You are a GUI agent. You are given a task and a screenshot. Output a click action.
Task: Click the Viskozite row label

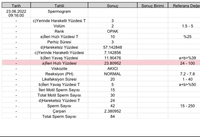[x=59, y=69]
